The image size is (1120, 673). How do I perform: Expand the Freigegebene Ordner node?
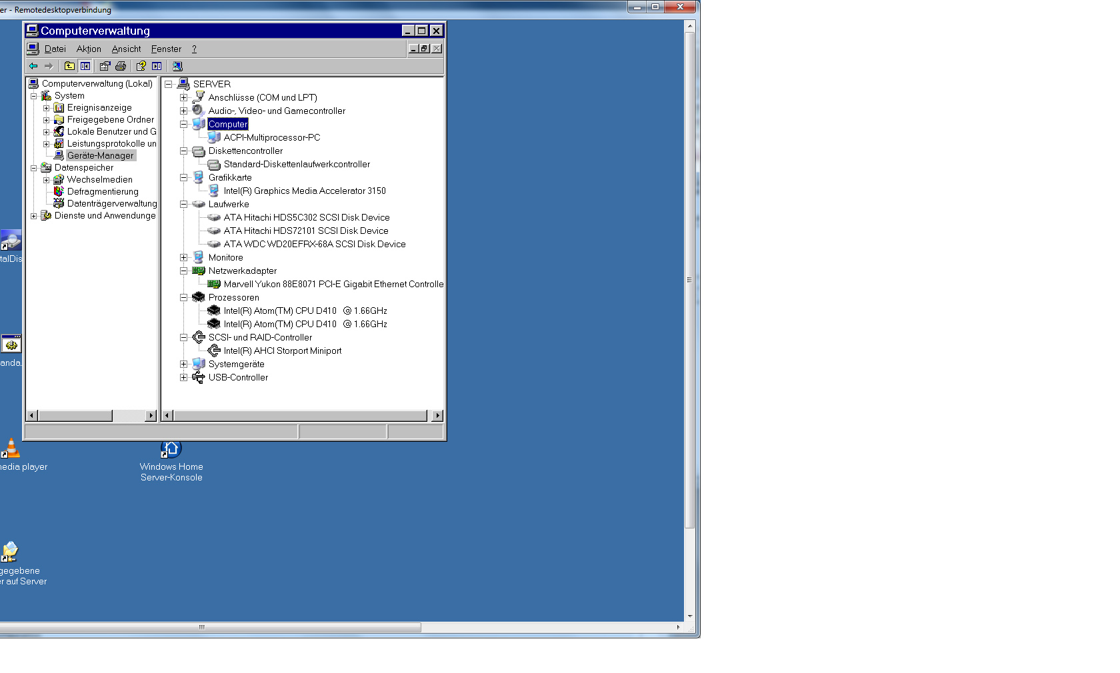(46, 120)
